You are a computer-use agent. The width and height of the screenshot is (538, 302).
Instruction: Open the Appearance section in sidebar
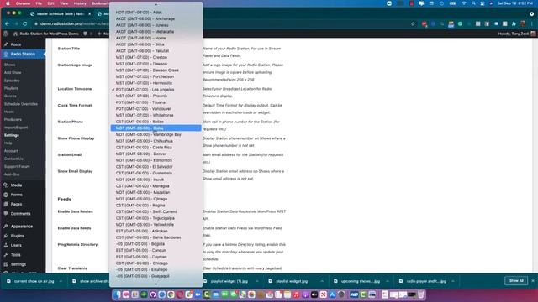tap(21, 226)
